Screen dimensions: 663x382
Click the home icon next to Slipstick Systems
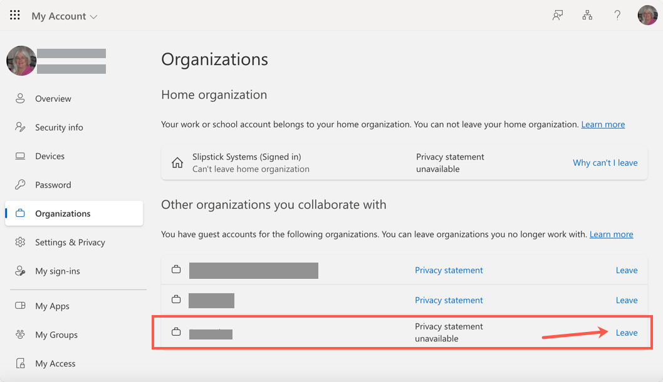[177, 163]
